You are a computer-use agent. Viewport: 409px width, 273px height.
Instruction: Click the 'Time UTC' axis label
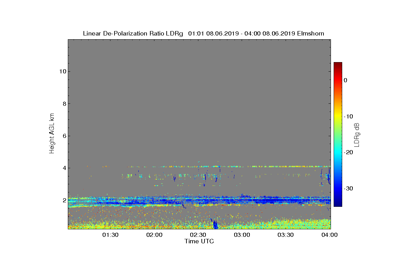[199, 241]
